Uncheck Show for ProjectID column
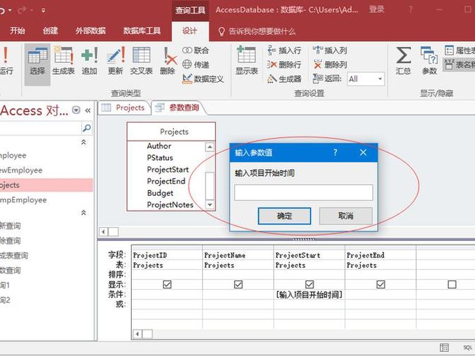This screenshot has height=356, width=475. click(x=167, y=284)
